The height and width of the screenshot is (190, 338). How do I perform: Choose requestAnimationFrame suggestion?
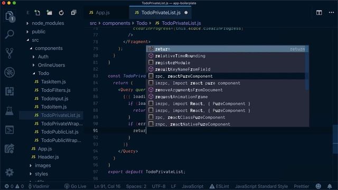coord(226,97)
